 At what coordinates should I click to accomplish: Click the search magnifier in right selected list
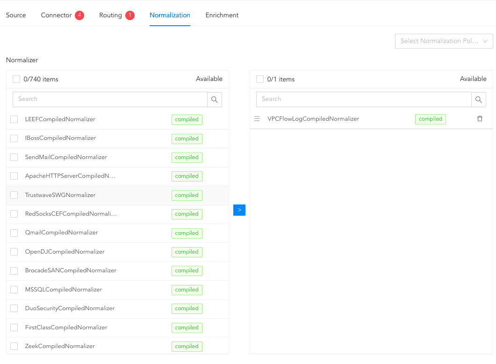point(479,99)
